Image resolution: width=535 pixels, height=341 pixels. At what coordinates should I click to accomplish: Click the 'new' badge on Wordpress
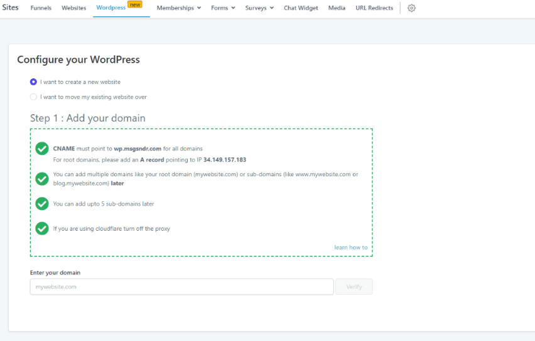[135, 4]
